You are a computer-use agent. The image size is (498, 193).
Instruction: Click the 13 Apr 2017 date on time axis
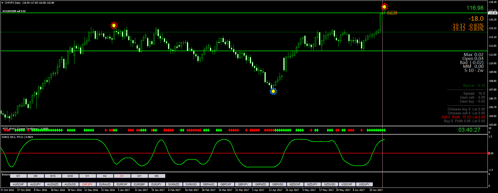pos(275,190)
